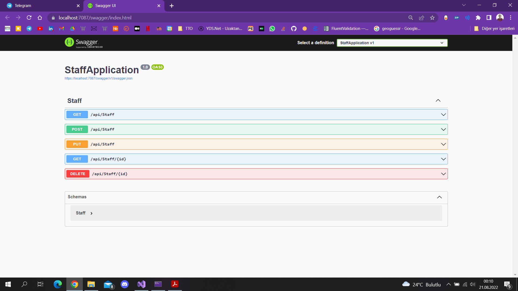This screenshot has width=518, height=291.
Task: Open the Gmail bookmark
Action: (62, 29)
